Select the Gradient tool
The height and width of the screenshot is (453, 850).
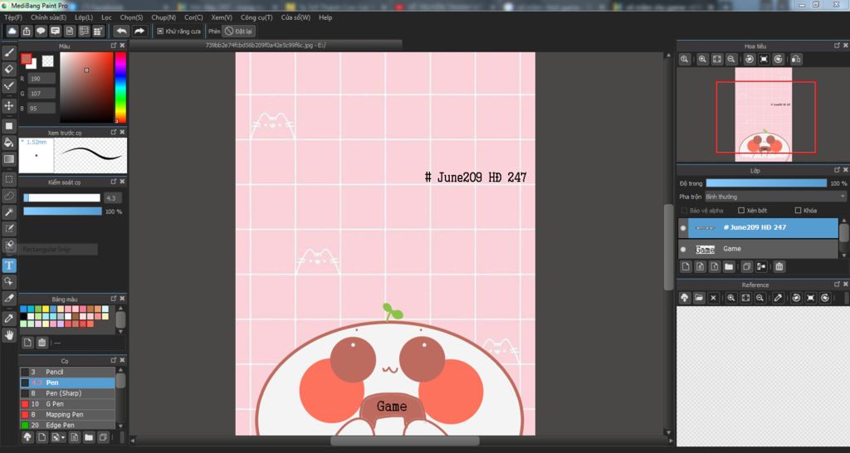[9, 158]
